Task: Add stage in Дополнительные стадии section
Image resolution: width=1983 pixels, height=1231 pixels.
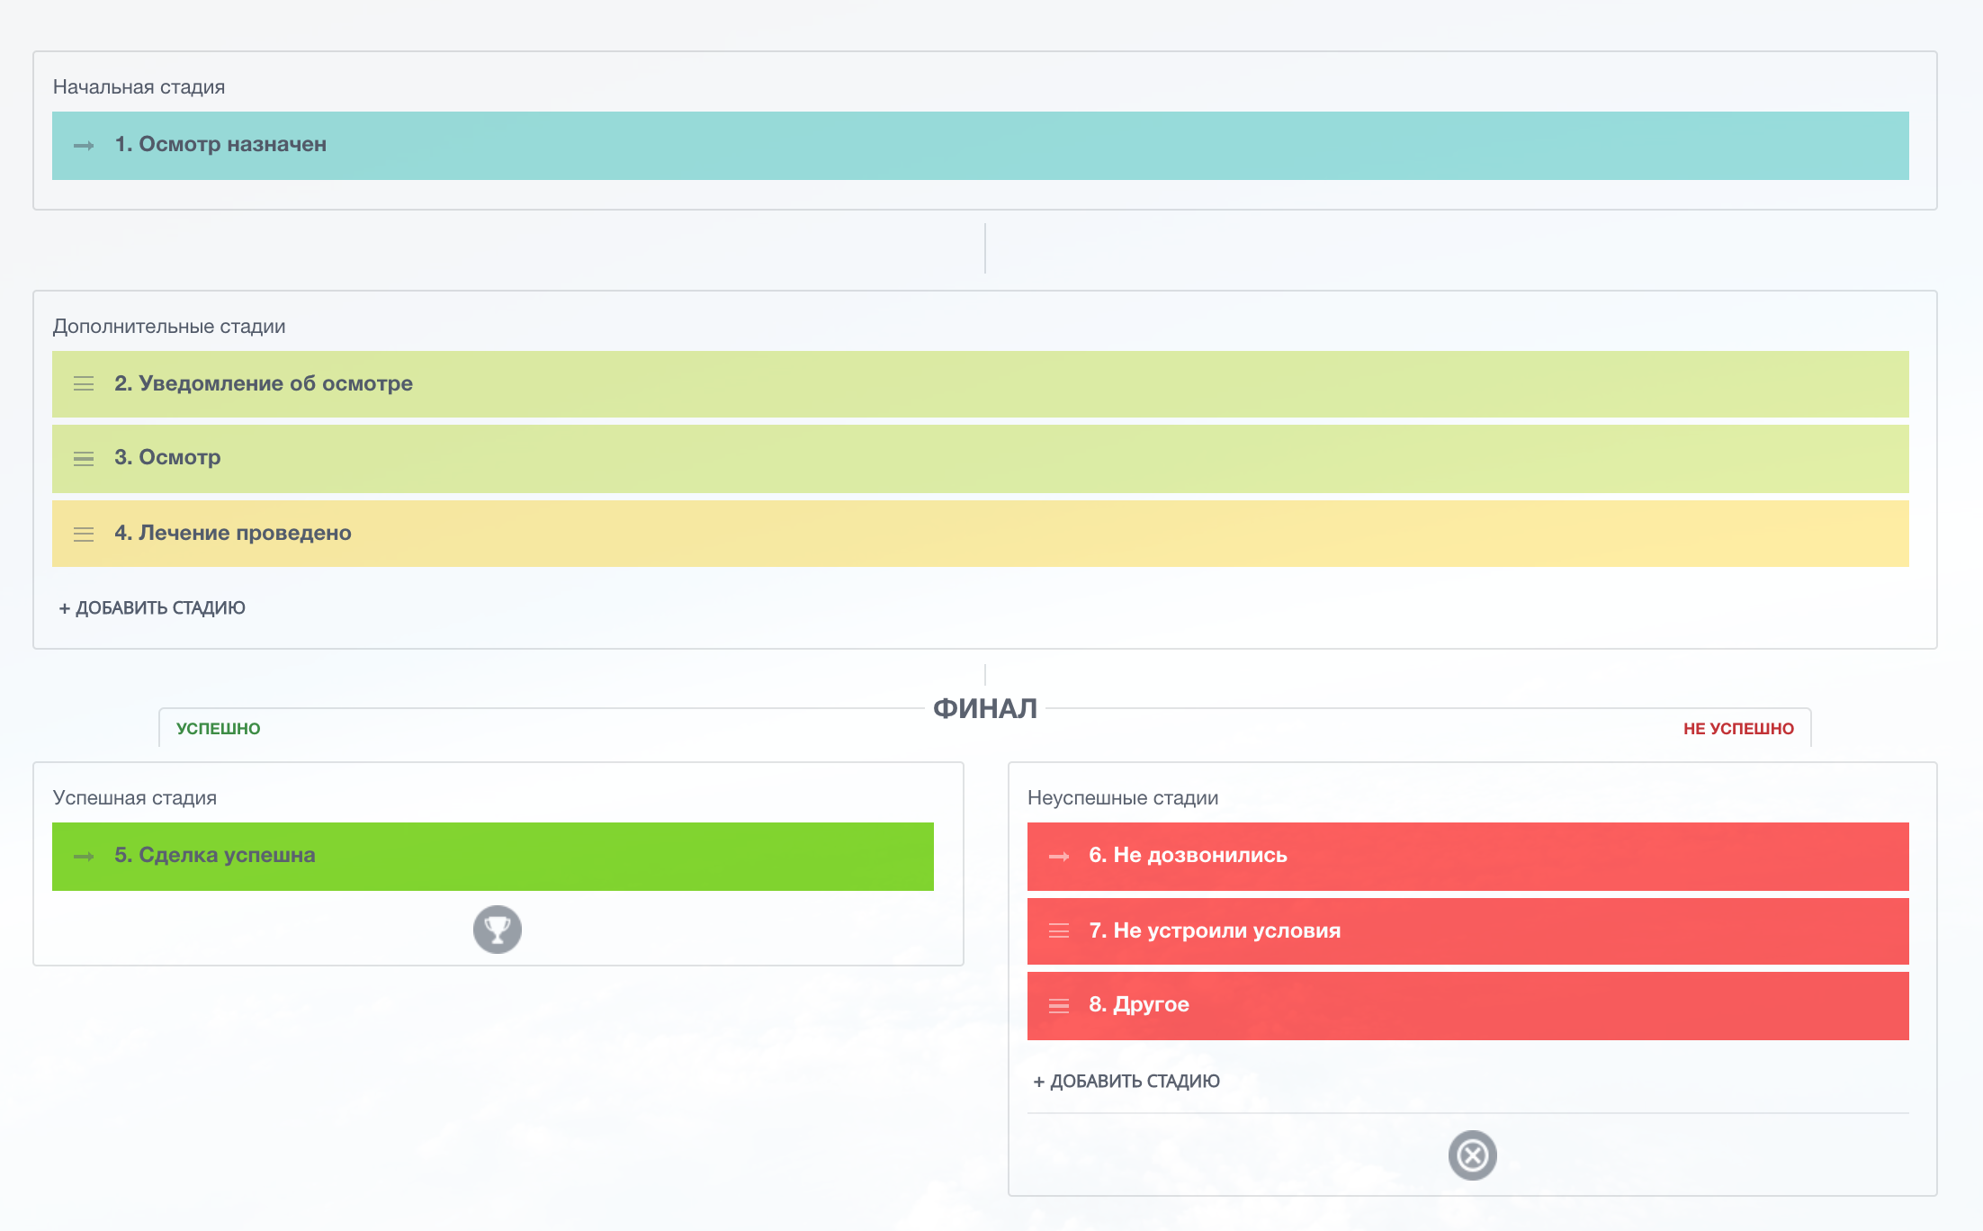Action: click(152, 608)
